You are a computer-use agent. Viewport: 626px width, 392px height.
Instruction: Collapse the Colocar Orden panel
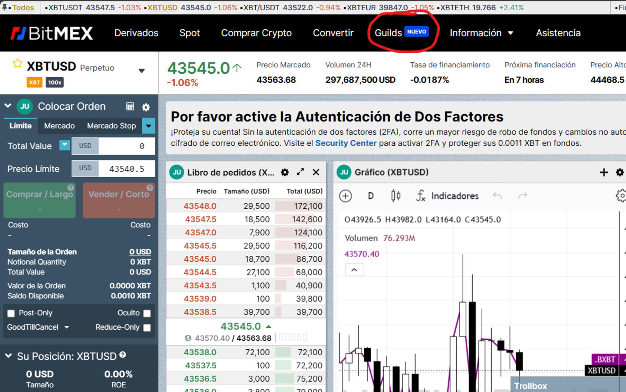tap(8, 106)
